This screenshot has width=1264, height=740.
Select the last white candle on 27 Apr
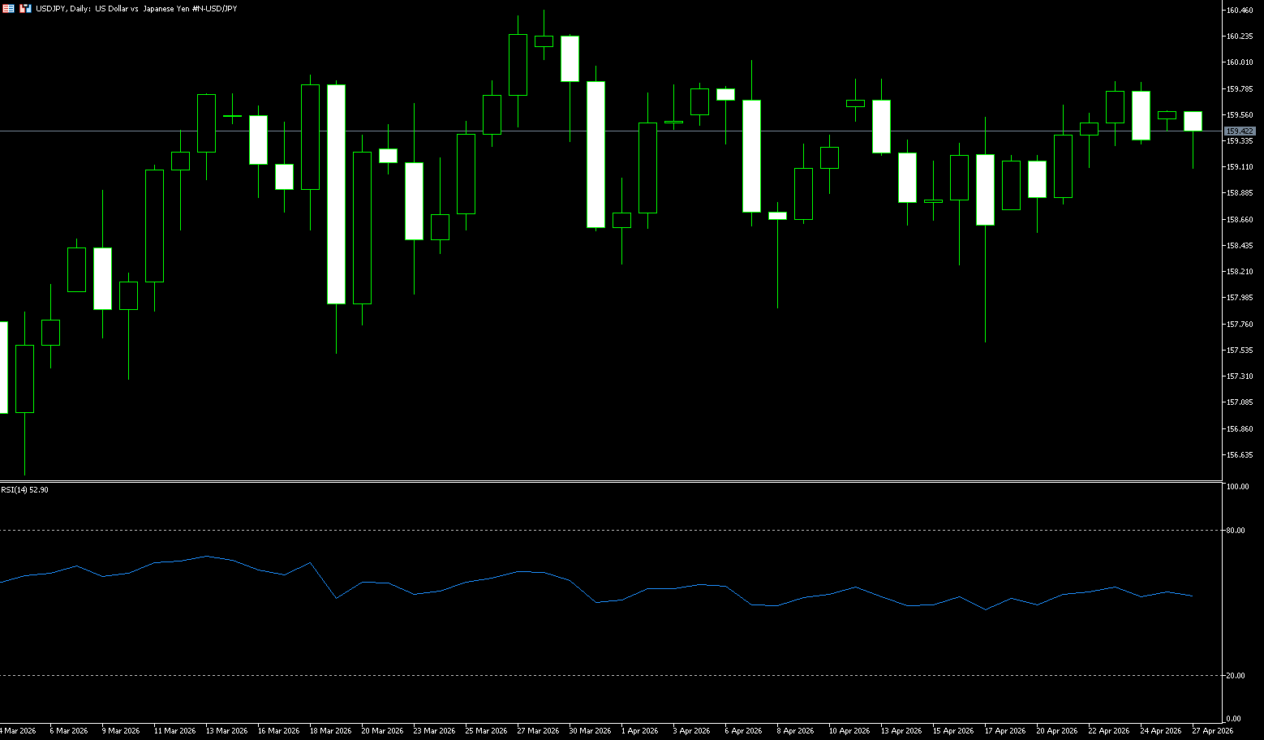click(x=1193, y=121)
